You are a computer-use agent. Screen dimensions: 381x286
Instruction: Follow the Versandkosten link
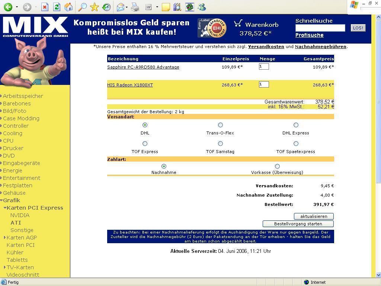click(x=266, y=47)
